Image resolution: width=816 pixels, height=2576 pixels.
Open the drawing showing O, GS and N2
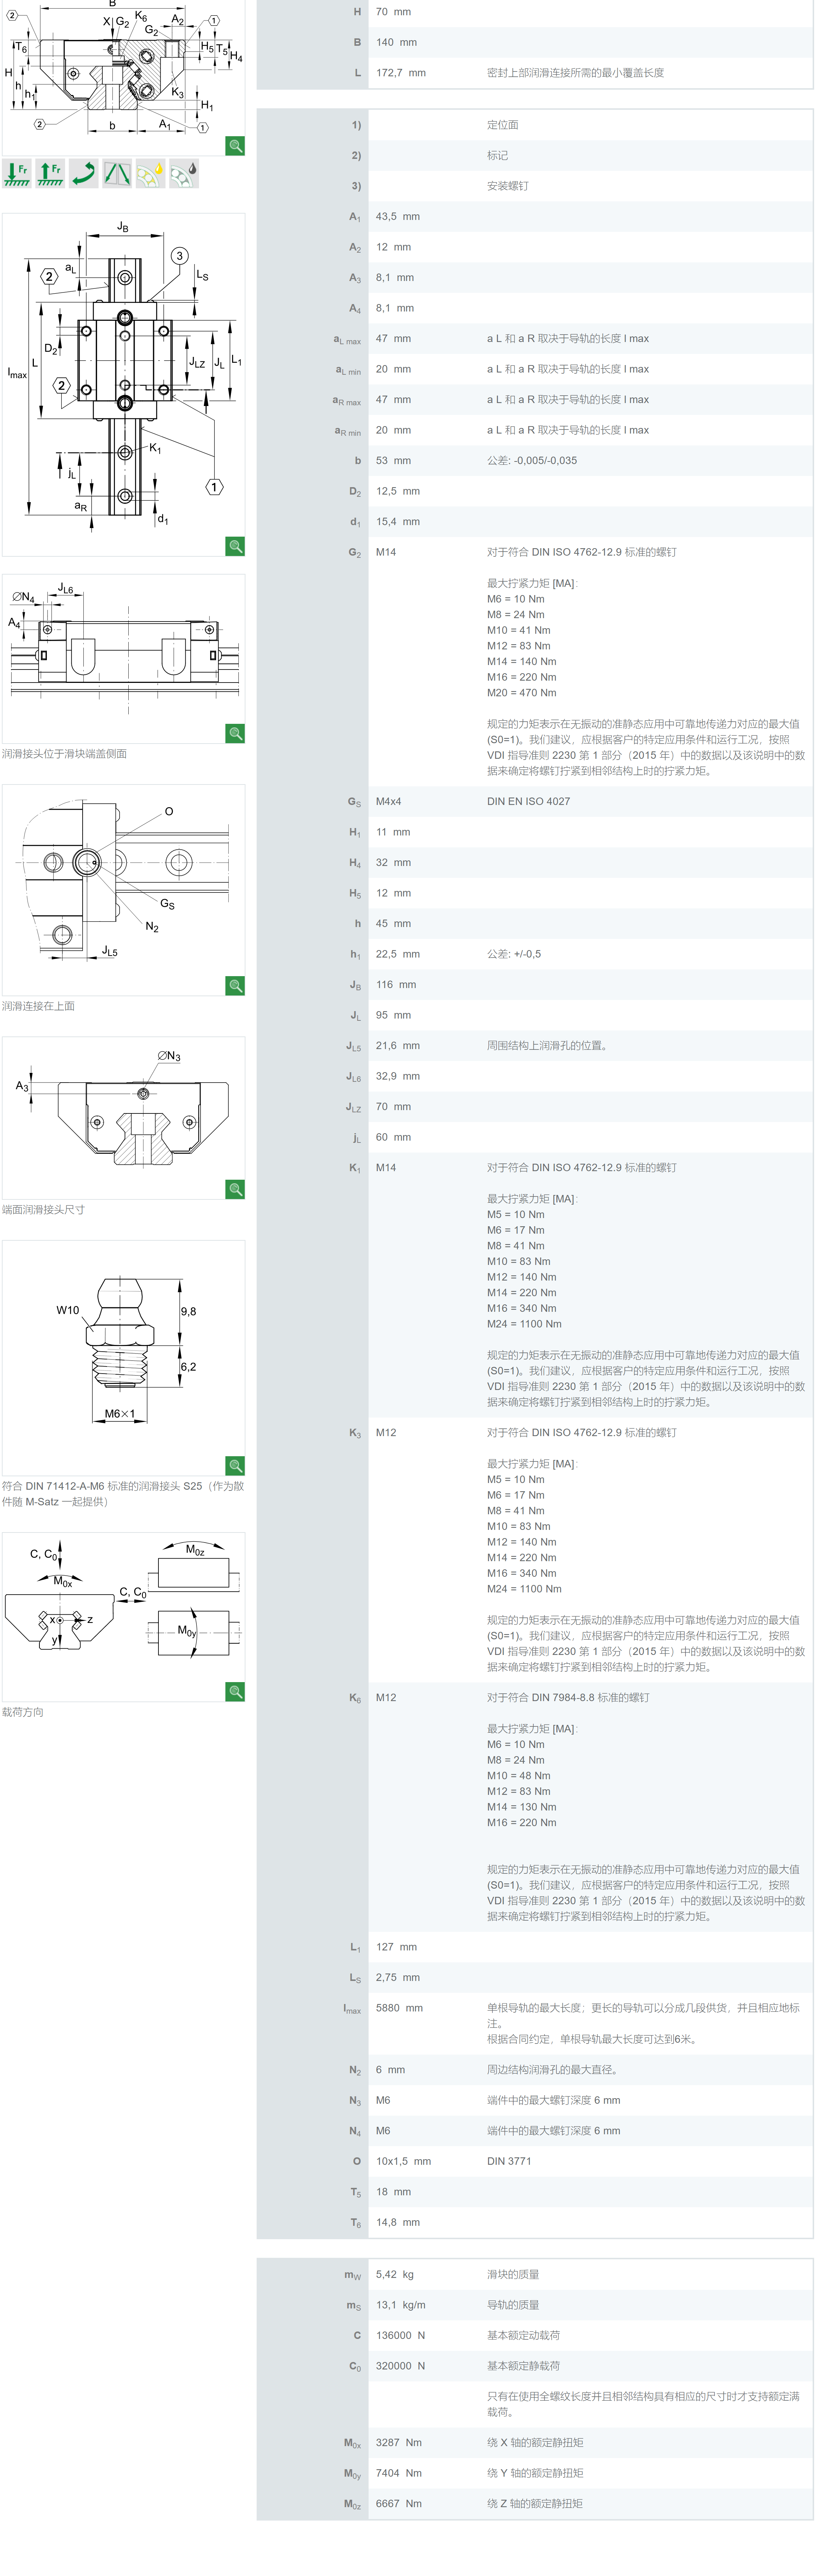pos(123,890)
